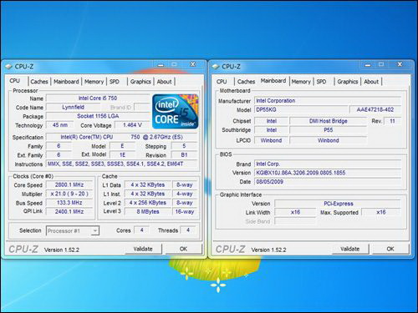
Task: Close the right CPU-Z window
Action: 400,64
